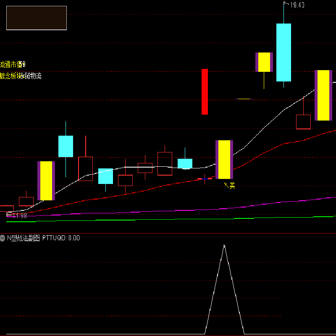Click the peak of the white indicator spike

[x=224, y=245]
